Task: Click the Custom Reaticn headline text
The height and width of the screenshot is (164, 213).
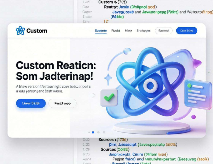Action: (56, 65)
